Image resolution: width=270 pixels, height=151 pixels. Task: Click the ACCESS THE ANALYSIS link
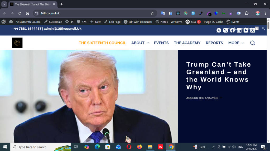coord(202,98)
